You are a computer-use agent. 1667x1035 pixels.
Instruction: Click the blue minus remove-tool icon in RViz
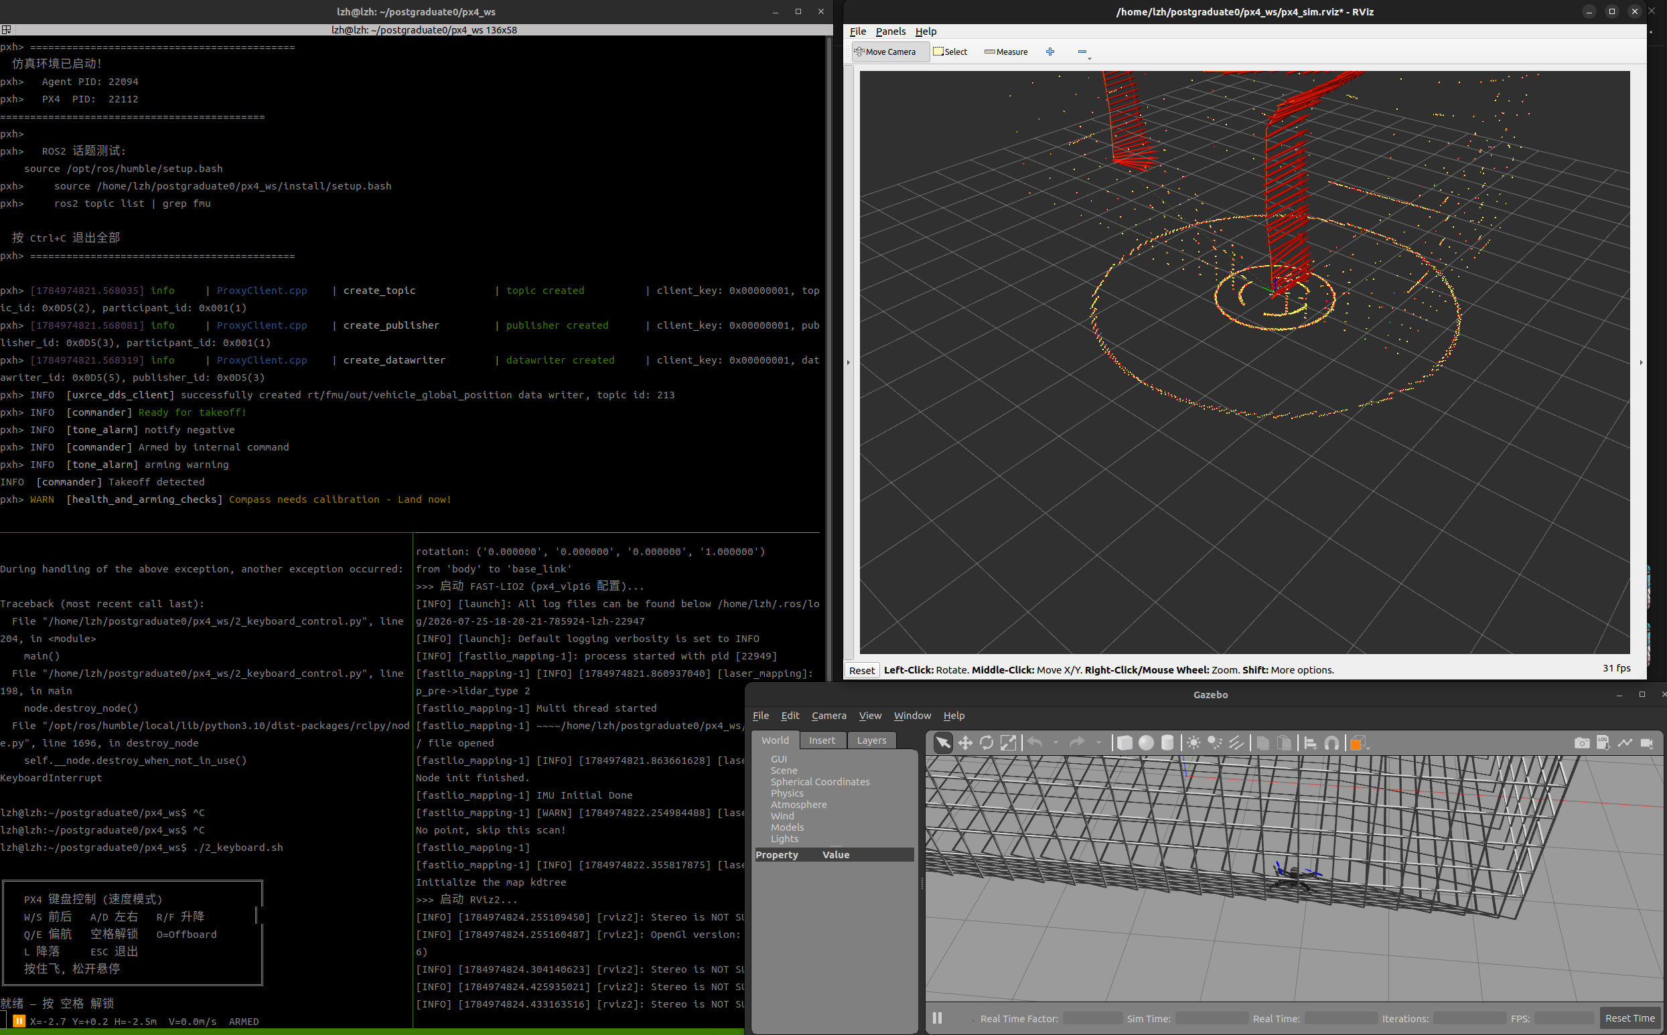pos(1082,52)
